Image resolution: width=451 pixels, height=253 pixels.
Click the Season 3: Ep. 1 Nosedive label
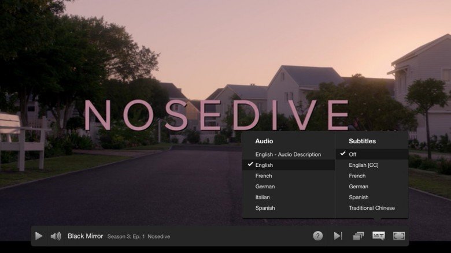pyautogui.click(x=139, y=237)
